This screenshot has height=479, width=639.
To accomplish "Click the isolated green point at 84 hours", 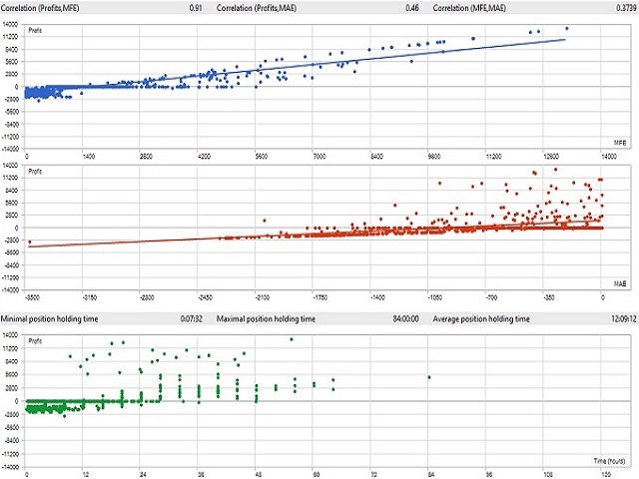I will click(428, 377).
